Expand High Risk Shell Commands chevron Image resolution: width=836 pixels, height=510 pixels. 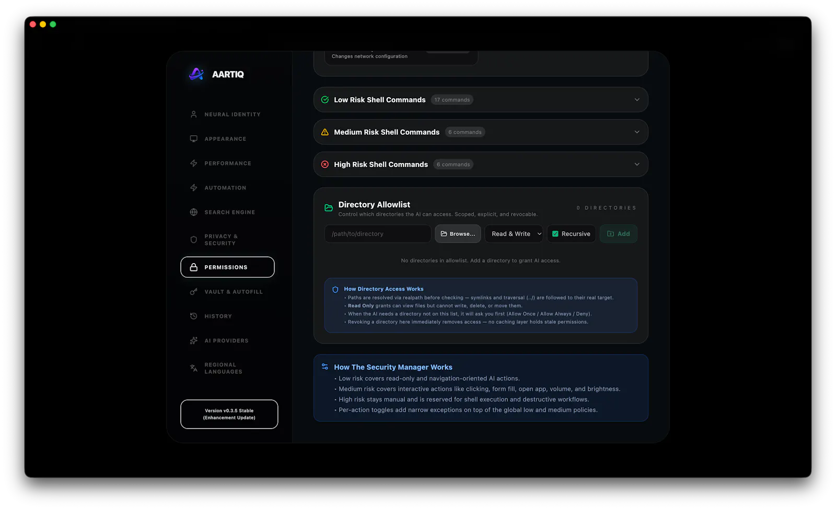coord(637,164)
